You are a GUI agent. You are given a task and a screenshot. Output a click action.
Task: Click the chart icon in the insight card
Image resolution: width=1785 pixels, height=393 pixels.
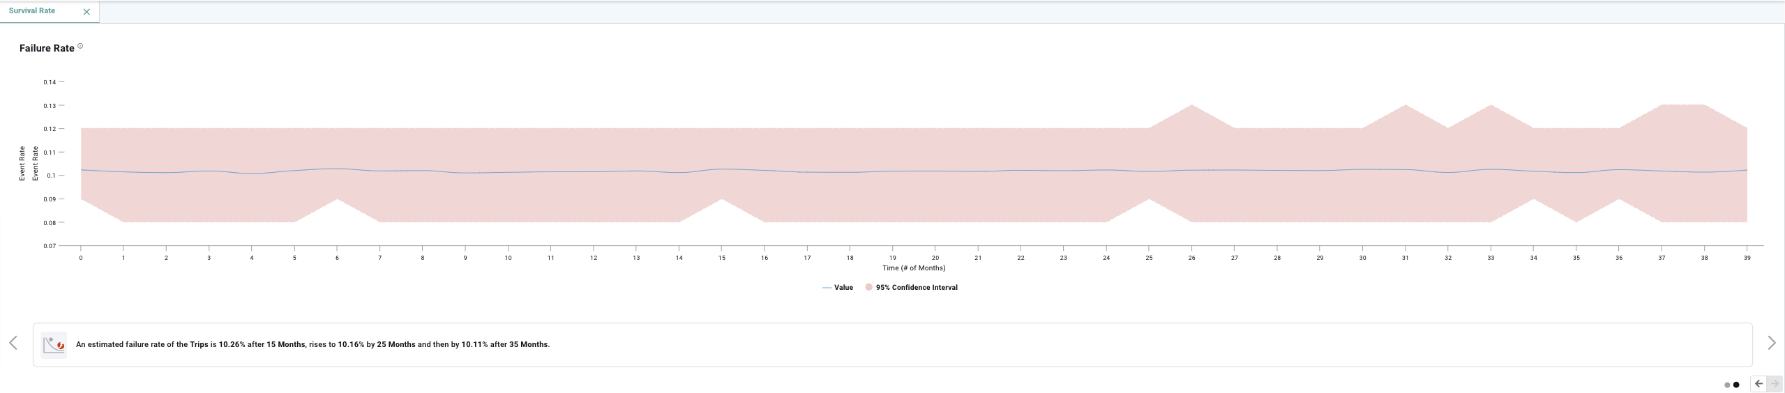(x=54, y=345)
